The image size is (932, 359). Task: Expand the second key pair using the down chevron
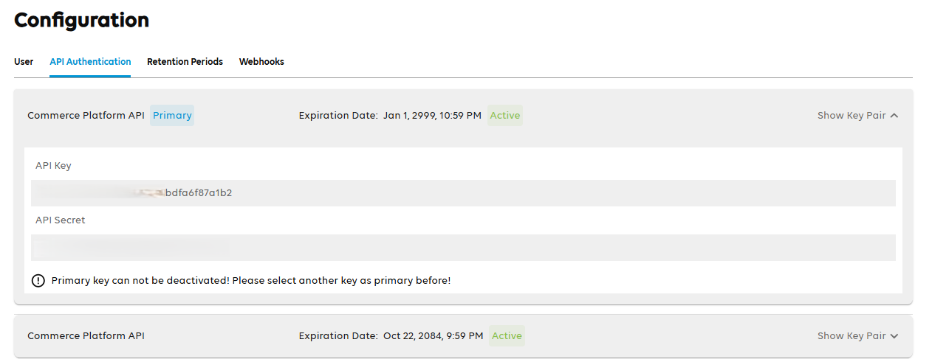(894, 336)
